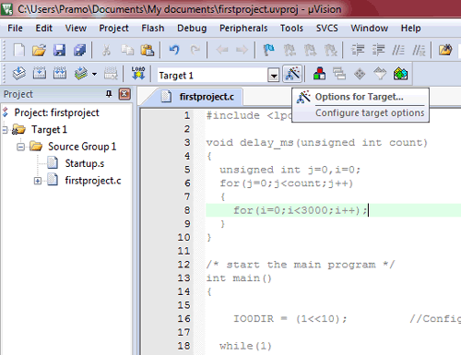Viewport: 461px width, 355px height.
Task: Open the Debug menu
Action: click(192, 29)
